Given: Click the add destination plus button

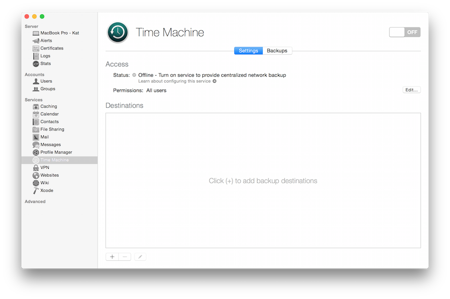Looking at the screenshot, I should coord(112,257).
